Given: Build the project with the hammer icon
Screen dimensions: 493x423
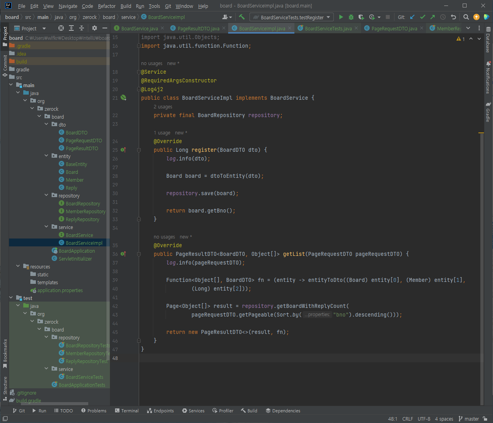Looking at the screenshot, I should (x=242, y=17).
